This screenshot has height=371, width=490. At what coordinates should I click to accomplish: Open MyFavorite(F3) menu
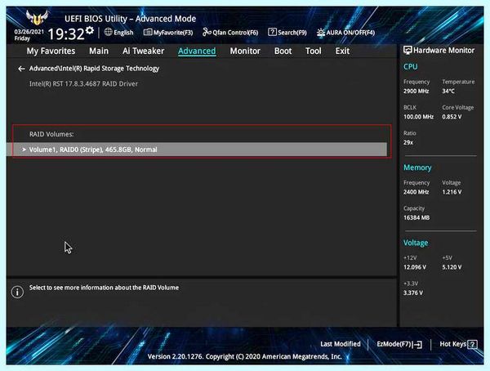point(168,32)
